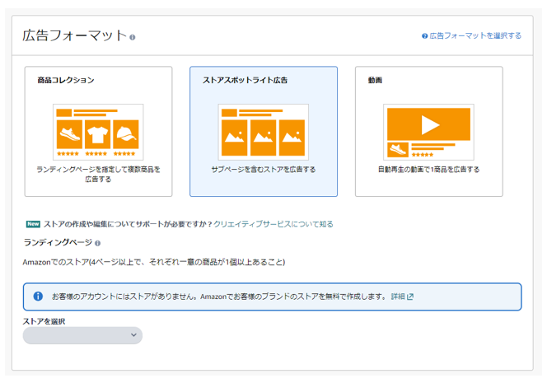Open the 詳細 link in info banner
The image size is (547, 383).
[398, 297]
